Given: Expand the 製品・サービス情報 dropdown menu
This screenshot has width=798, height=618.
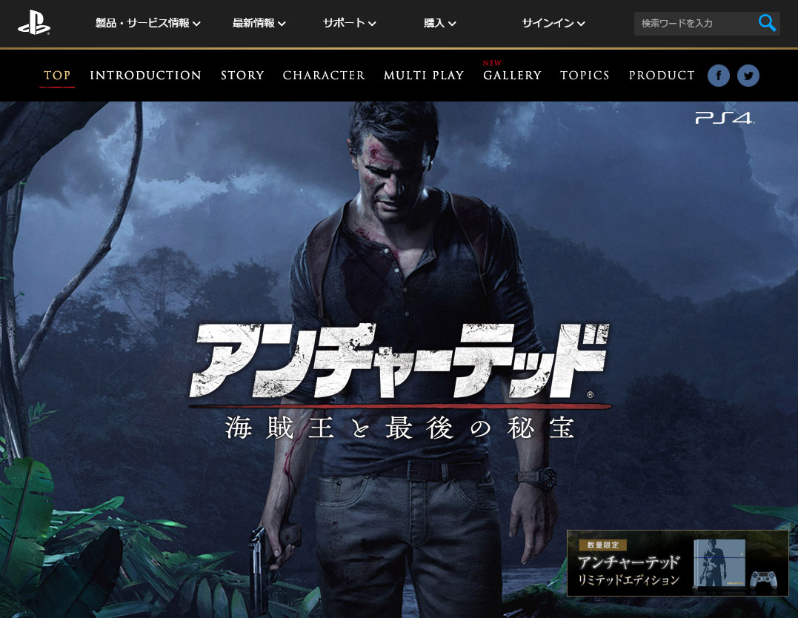Looking at the screenshot, I should 148,23.
